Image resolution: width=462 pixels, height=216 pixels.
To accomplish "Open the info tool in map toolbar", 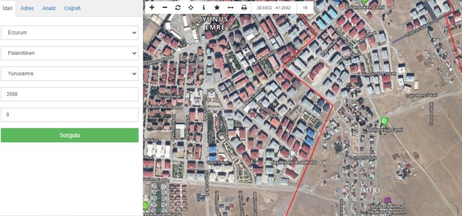I will (x=204, y=8).
